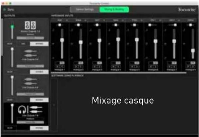
Task: Select the green Mixing & Routing tab
Action: 114,10
